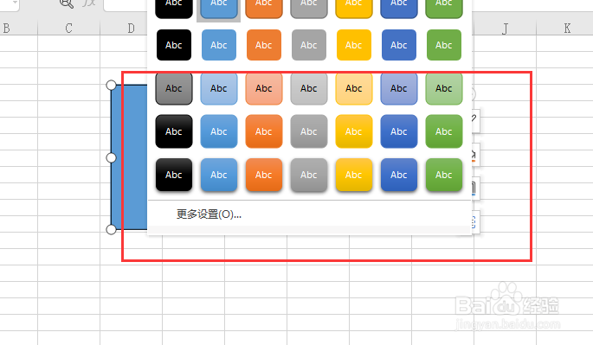The height and width of the screenshot is (345, 593).
Task: Click the shape's bottom-left resize handle
Action: [111, 229]
